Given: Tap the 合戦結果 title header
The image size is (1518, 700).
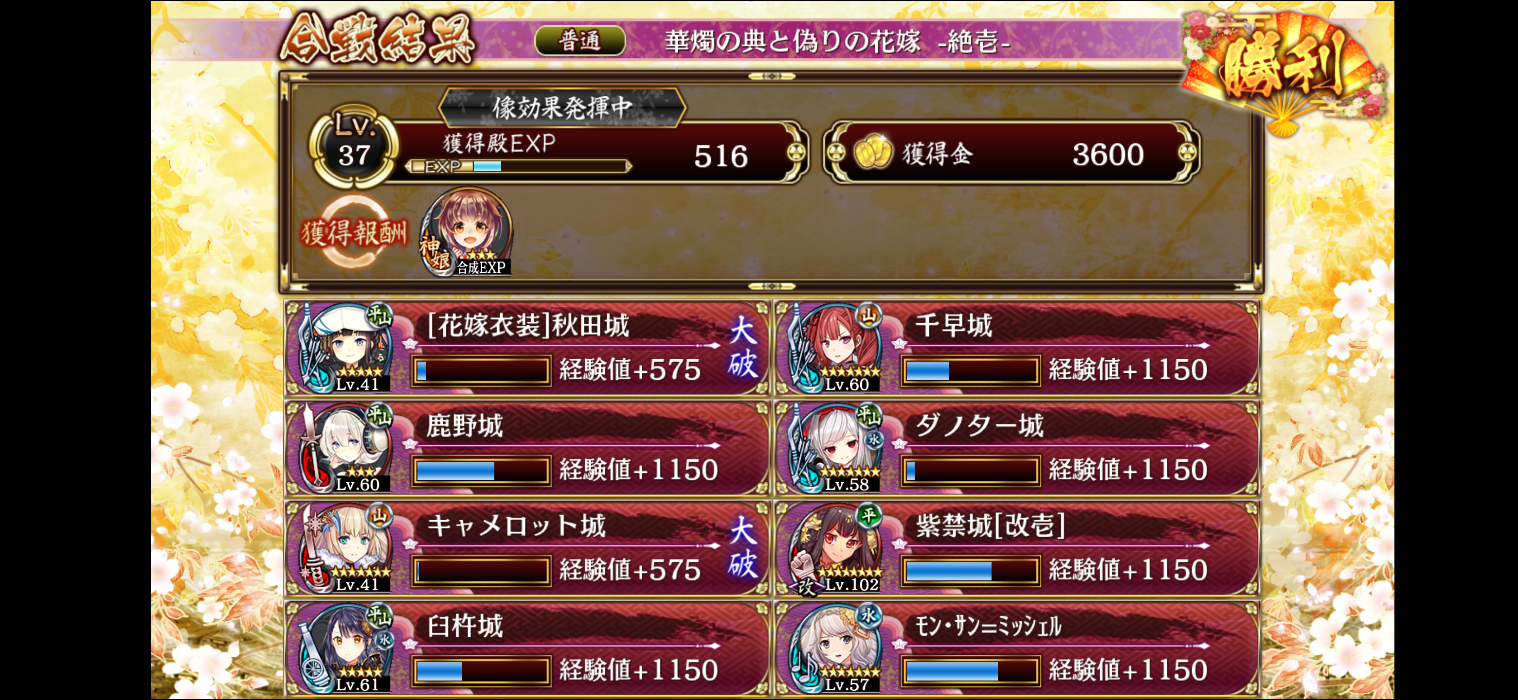Looking at the screenshot, I should click(x=377, y=40).
